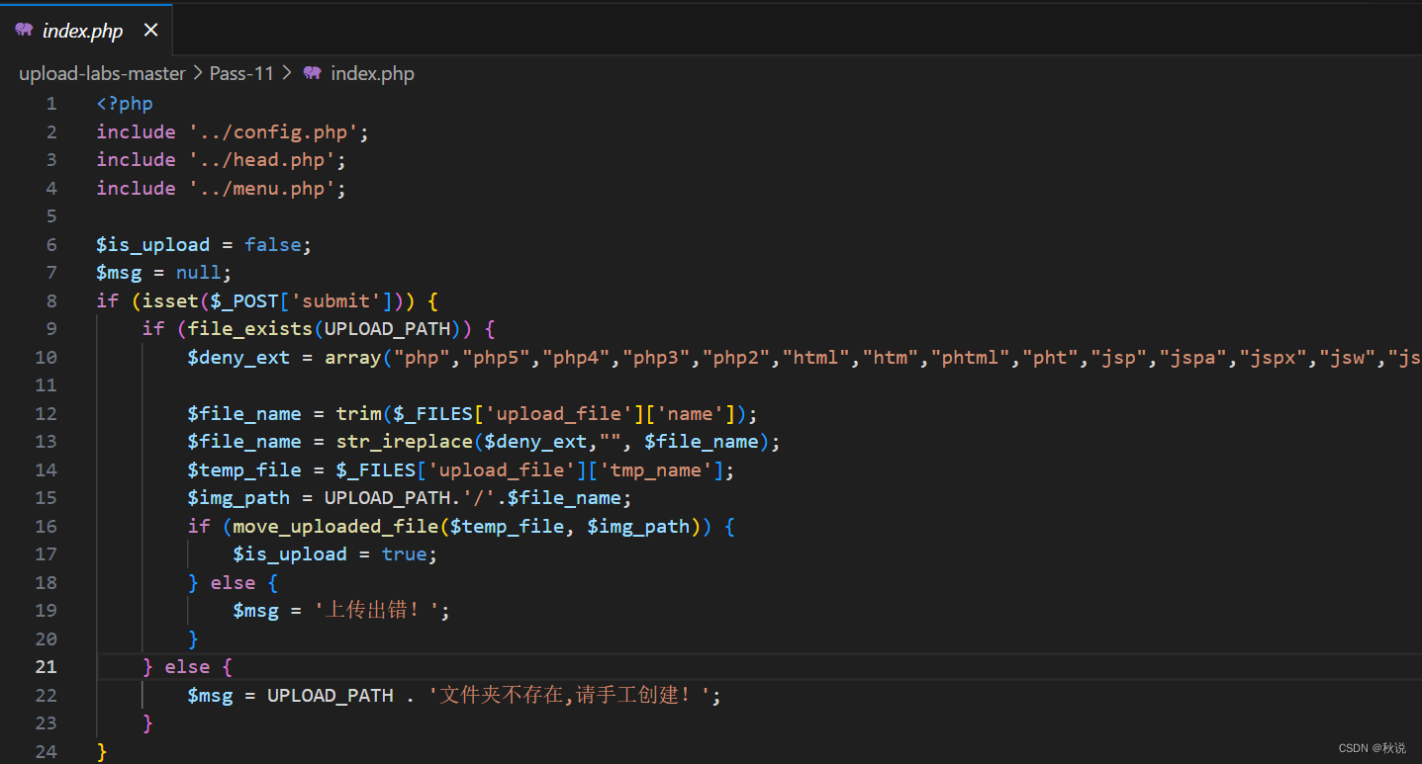This screenshot has width=1422, height=764.
Task: Click '文件夹不存在,请手工创建！' string
Action: (570, 696)
